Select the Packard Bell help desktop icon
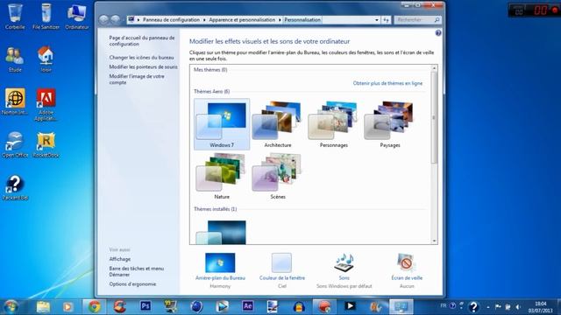 click(15, 187)
